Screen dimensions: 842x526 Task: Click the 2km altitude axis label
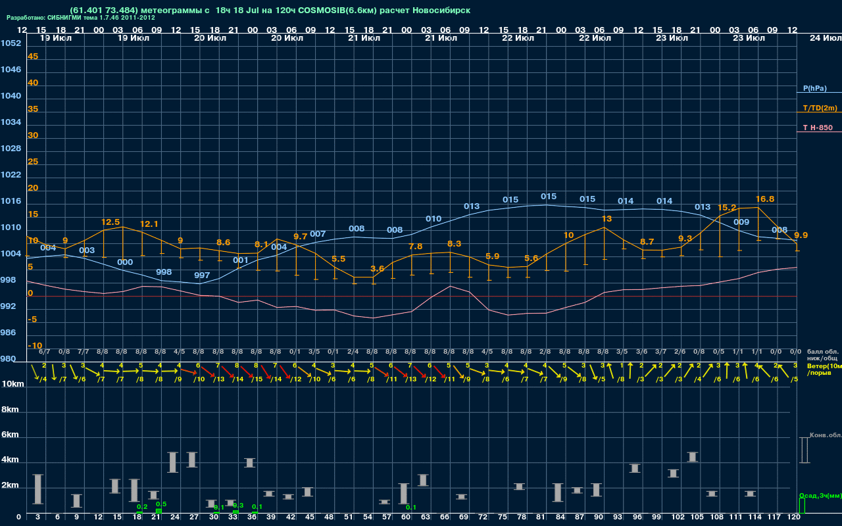tap(9, 485)
